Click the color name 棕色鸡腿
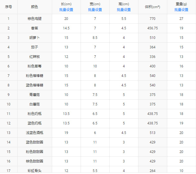 click(34, 19)
